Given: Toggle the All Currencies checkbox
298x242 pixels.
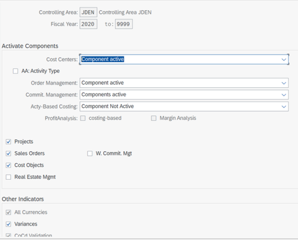Looking at the screenshot, I should [x=9, y=212].
